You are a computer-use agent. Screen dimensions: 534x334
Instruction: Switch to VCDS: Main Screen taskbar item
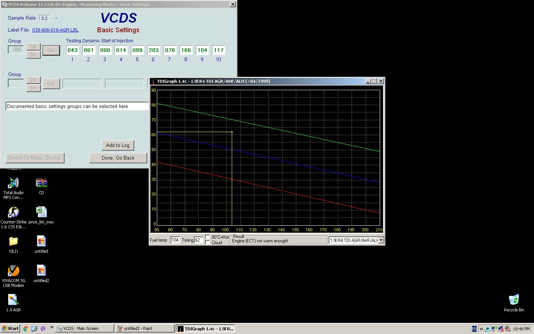click(x=85, y=328)
